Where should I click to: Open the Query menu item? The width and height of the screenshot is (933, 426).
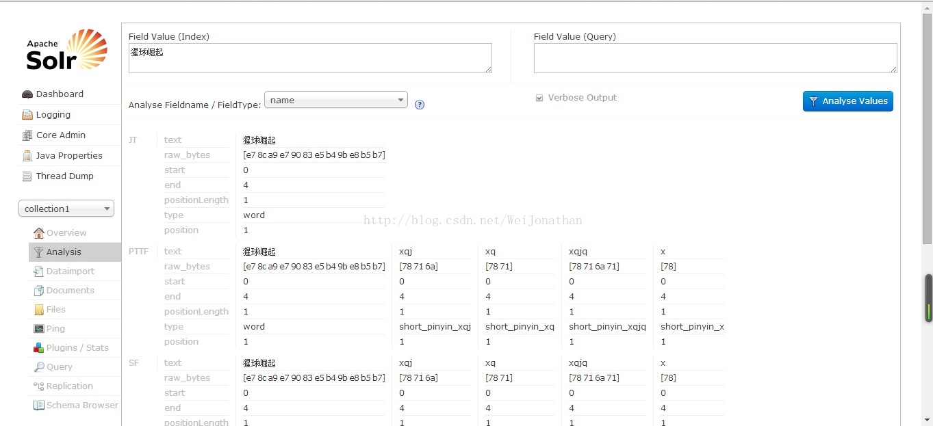point(59,367)
